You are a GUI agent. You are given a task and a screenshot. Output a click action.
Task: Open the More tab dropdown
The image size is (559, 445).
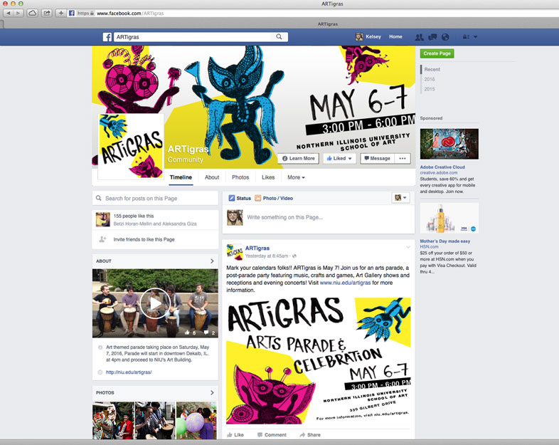click(x=296, y=177)
